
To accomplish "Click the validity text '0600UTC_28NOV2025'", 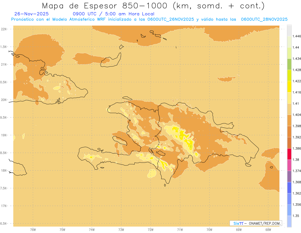I will pos(264,19).
